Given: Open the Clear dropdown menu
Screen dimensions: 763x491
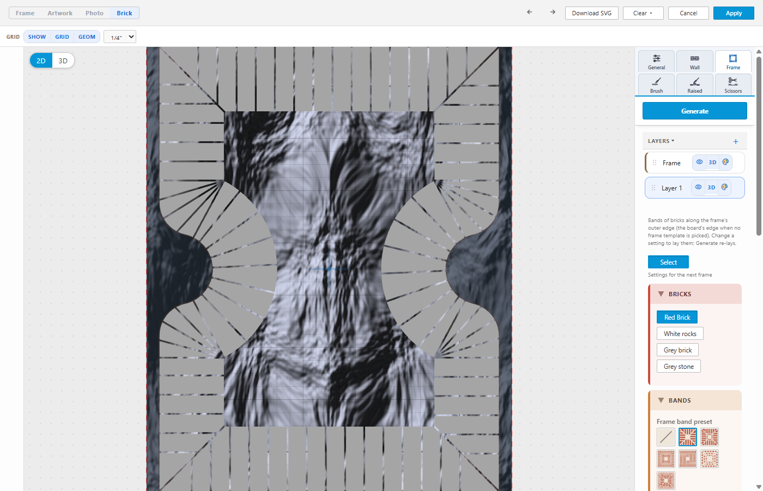Looking at the screenshot, I should 643,13.
